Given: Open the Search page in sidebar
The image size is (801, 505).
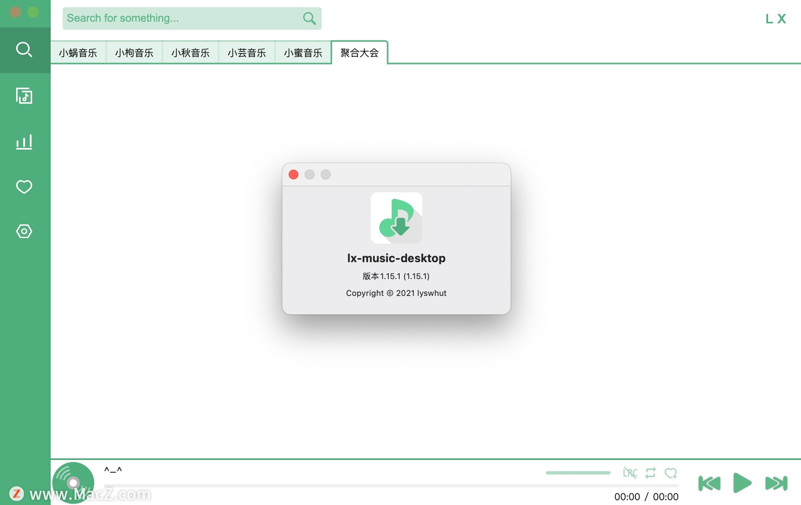Looking at the screenshot, I should pos(24,50).
